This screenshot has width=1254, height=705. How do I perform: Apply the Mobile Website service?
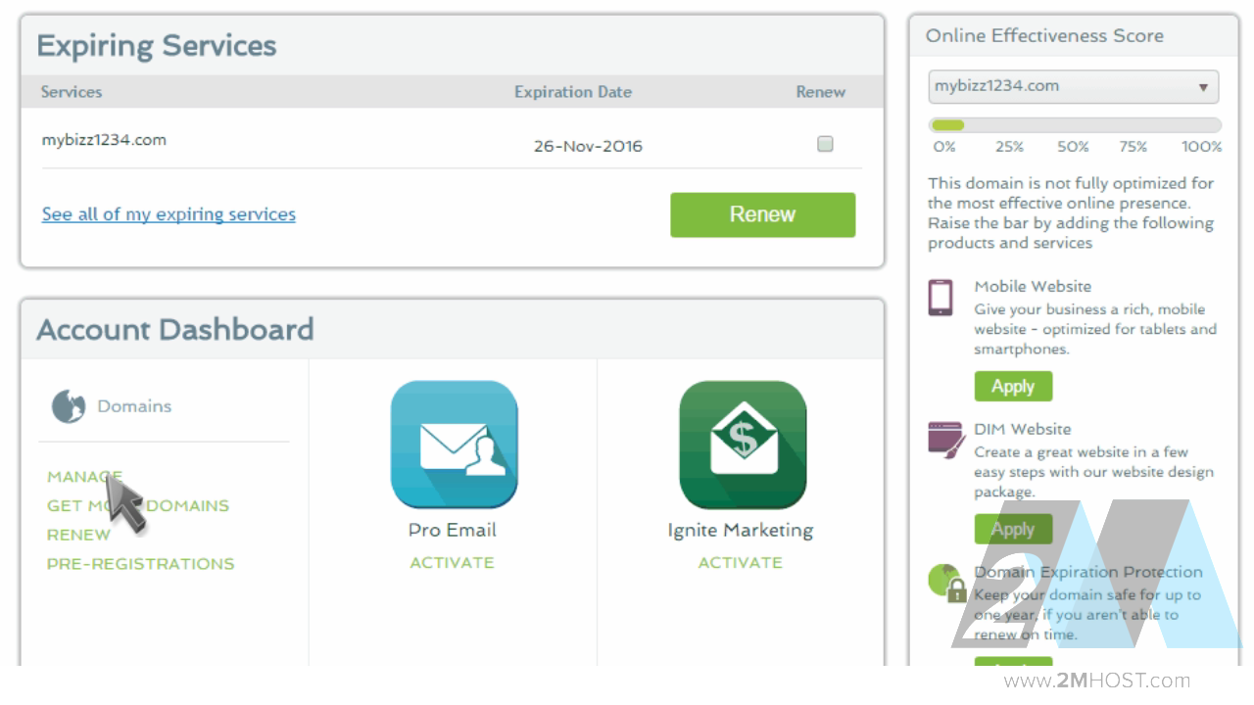[1013, 387]
